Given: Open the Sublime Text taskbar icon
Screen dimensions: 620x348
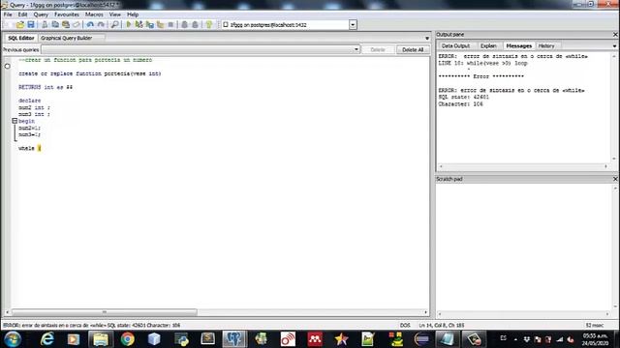Looking at the screenshot, I should coord(207,339).
